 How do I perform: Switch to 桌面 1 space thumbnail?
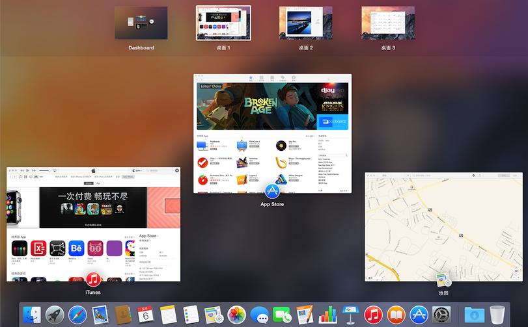(223, 23)
